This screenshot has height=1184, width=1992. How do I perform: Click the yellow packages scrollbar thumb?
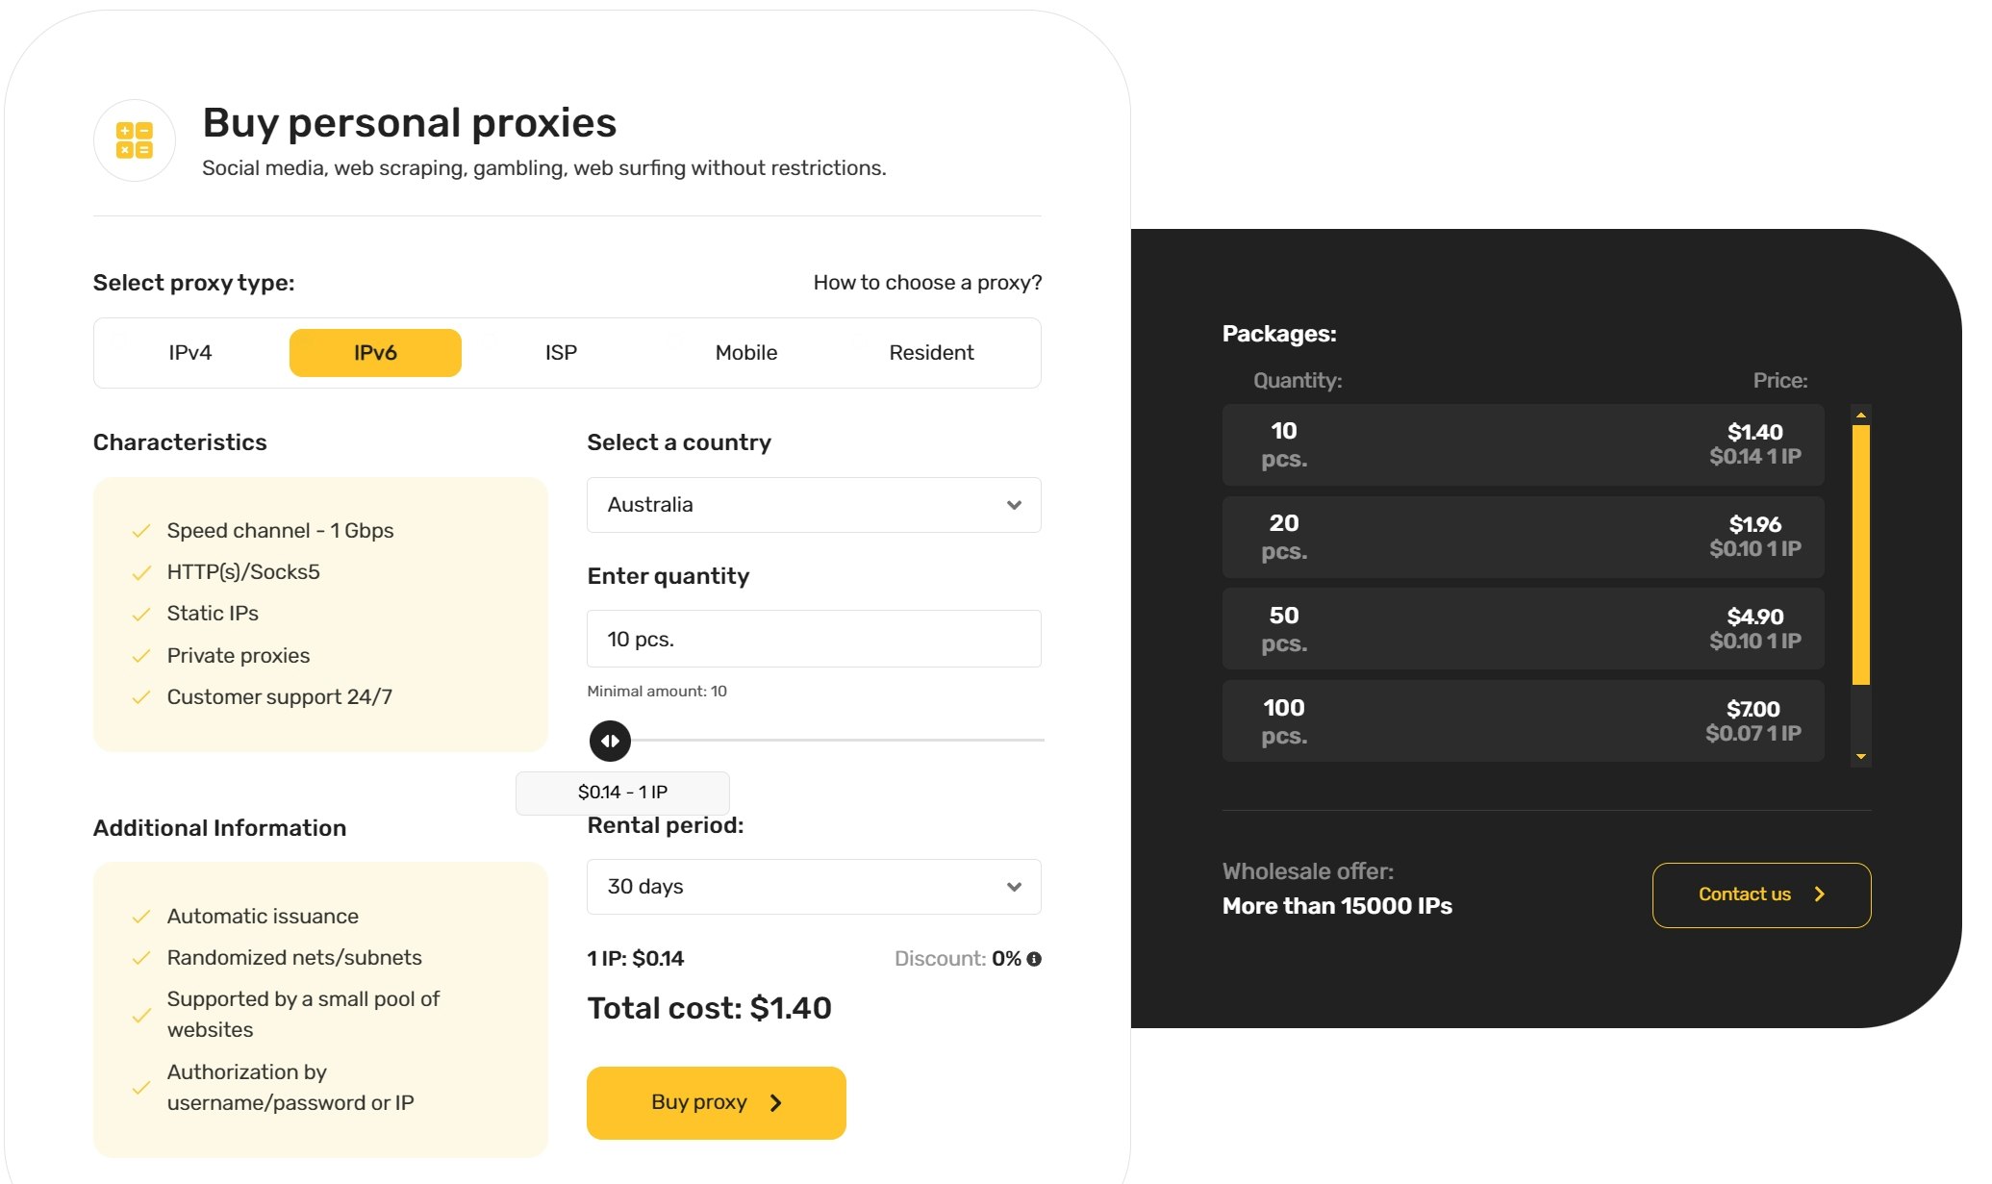(1861, 555)
